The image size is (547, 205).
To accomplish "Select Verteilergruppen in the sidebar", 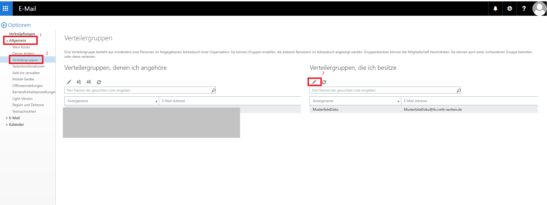I will [25, 60].
